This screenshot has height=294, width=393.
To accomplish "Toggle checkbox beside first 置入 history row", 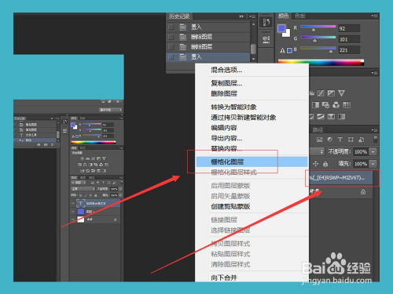I will point(171,27).
